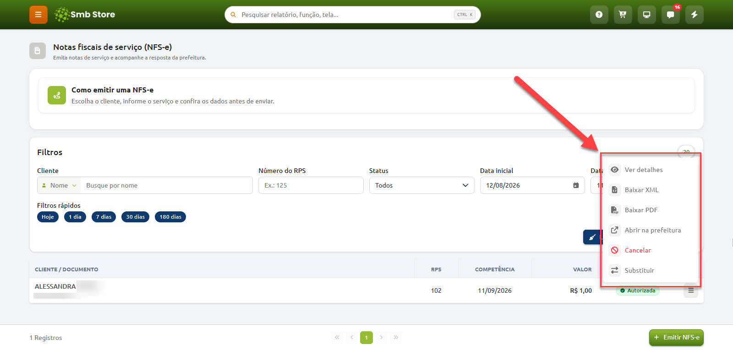Viewport: 733px width, 350px height.
Task: Click the NFS-e document page icon
Action: coord(38,51)
